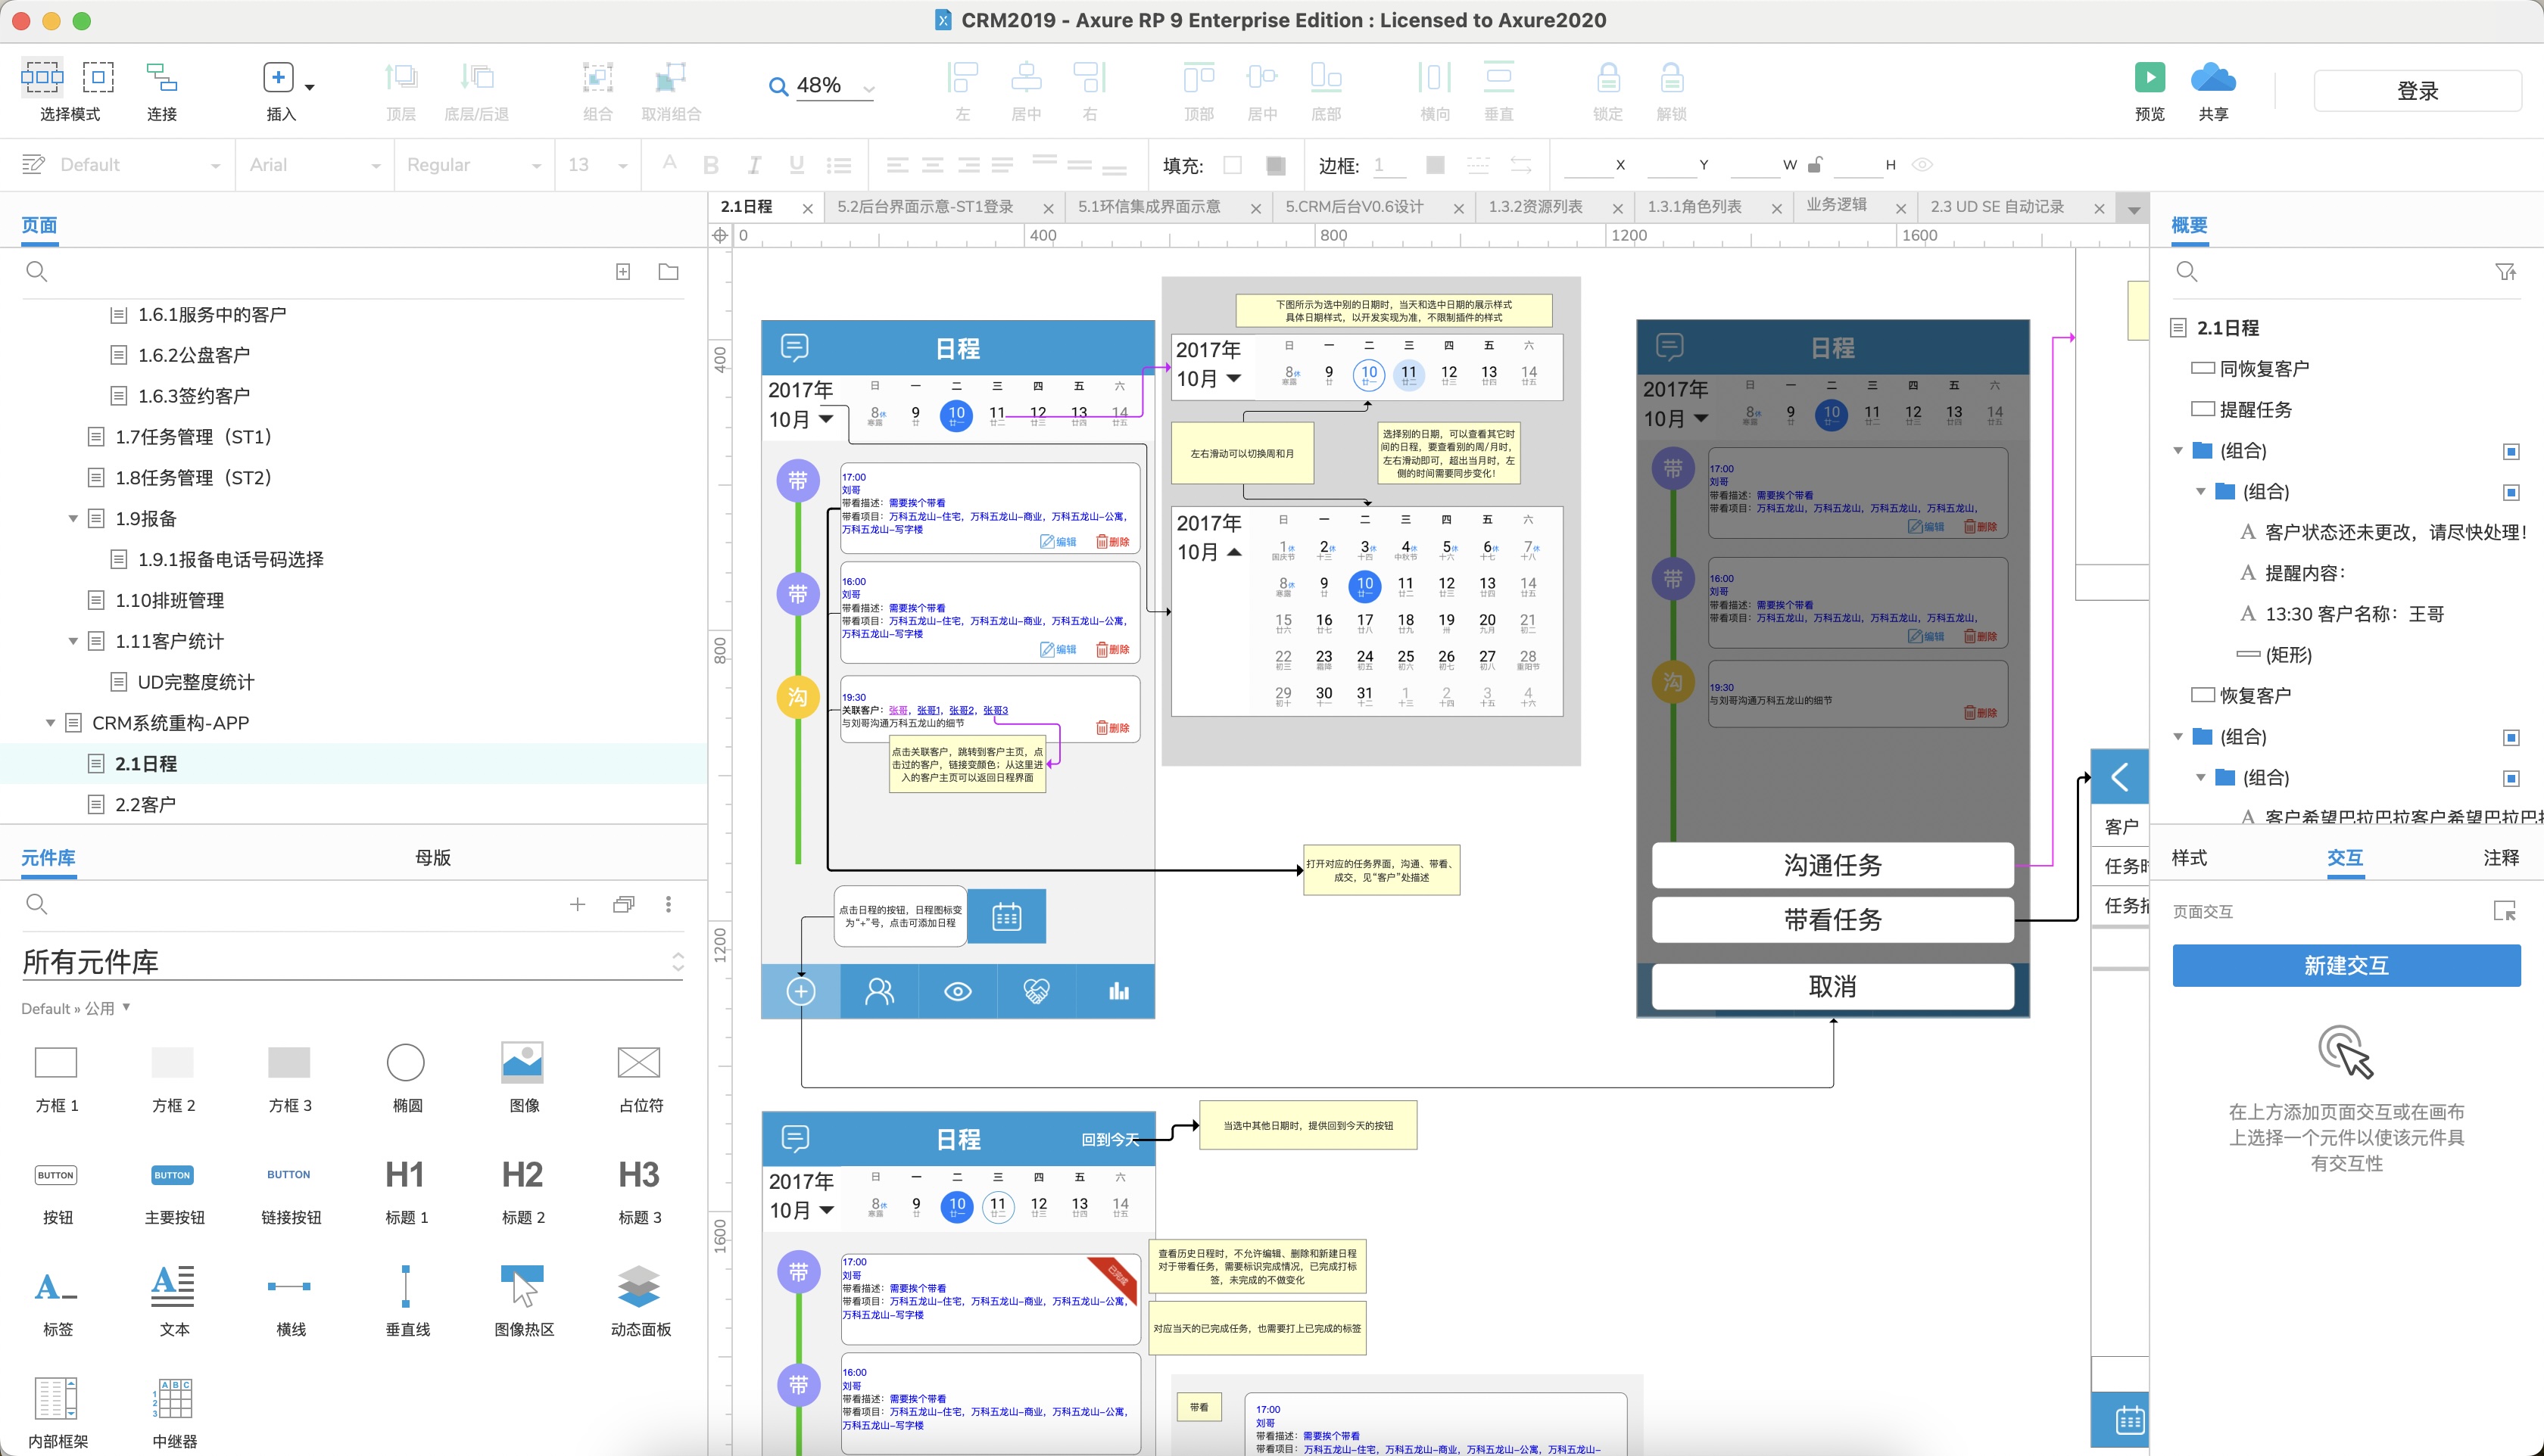Send widget to 底层/后退 back
This screenshot has height=1456, width=2544.
477,77
